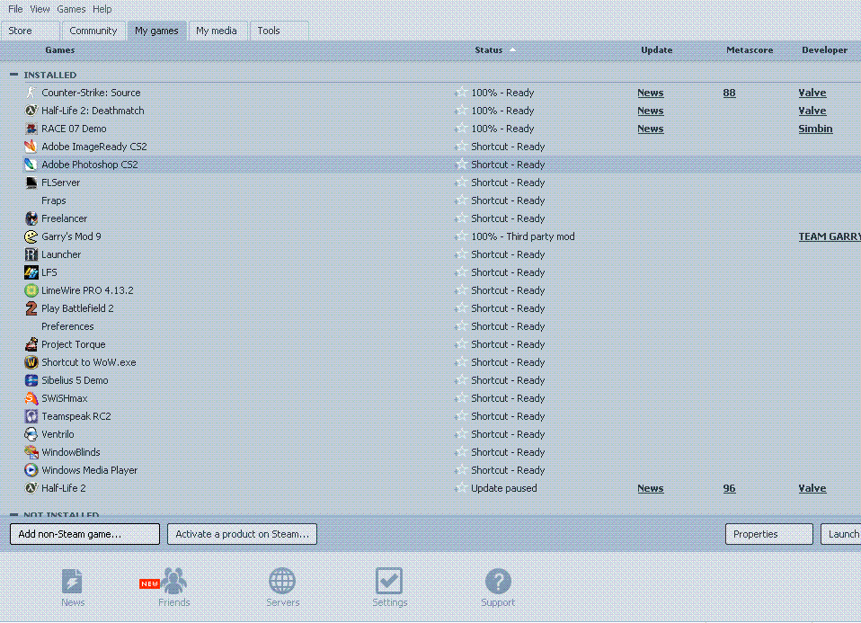The height and width of the screenshot is (623, 861).
Task: Click the WoW shortcut icon
Action: click(31, 362)
